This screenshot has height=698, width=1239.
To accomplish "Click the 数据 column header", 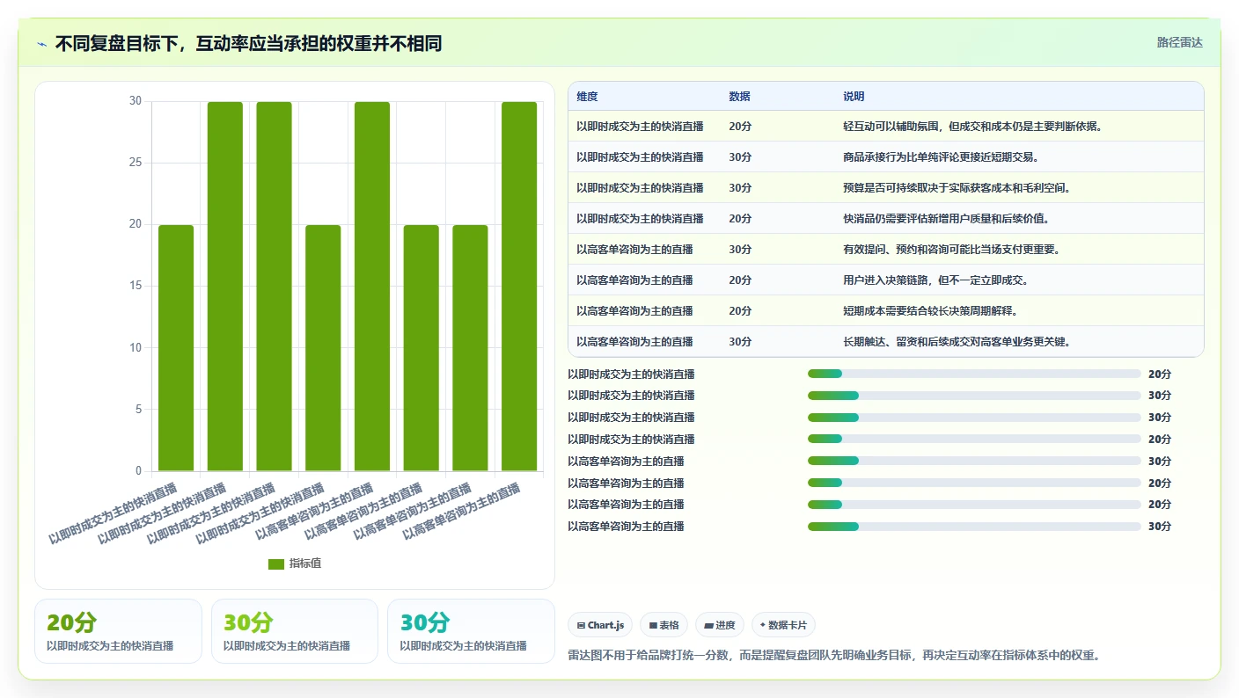I will pos(740,97).
